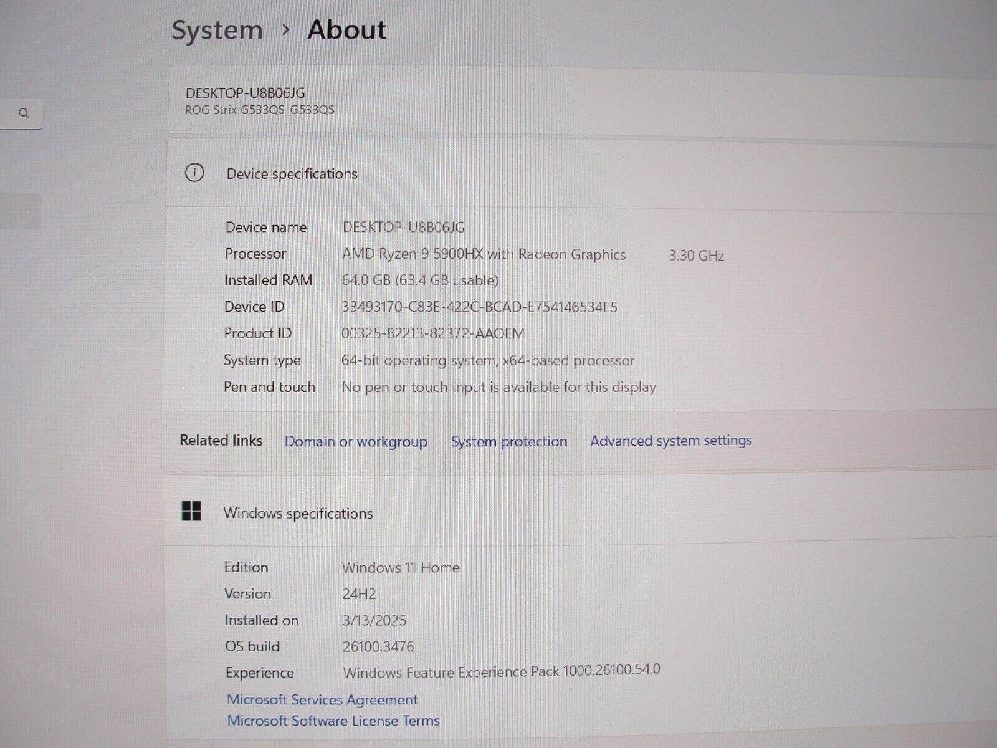
Task: Click the About page title
Action: coord(347,30)
